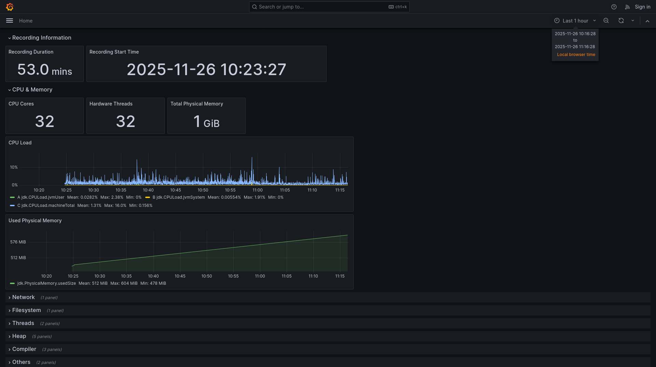
Task: Open the Last 1 hour time range dropdown
Action: pos(575,21)
